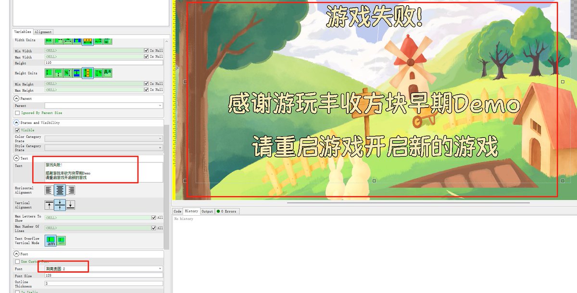The height and width of the screenshot is (293, 577).
Task: Select the right Horizontal Alignment icon
Action: point(71,190)
